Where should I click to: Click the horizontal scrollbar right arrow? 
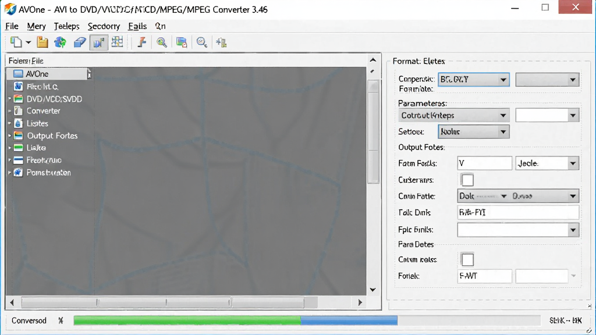(x=360, y=302)
